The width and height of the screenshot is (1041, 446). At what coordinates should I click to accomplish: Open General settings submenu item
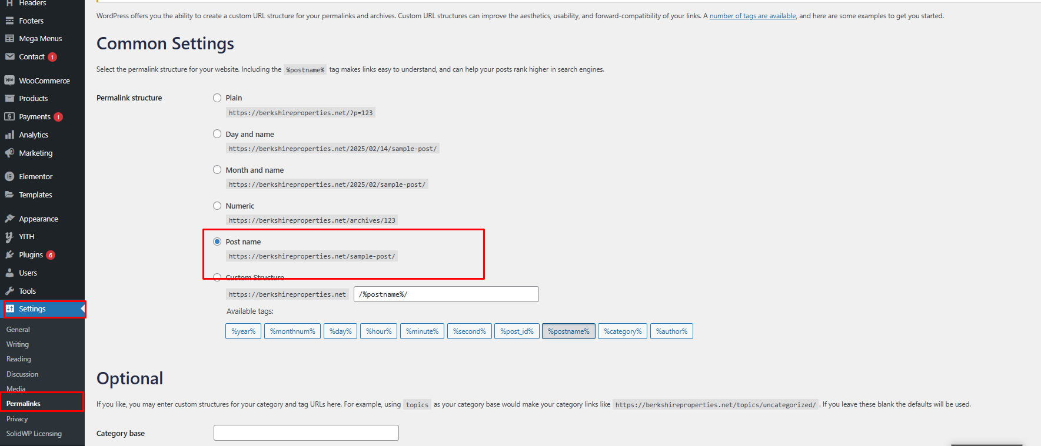18,330
